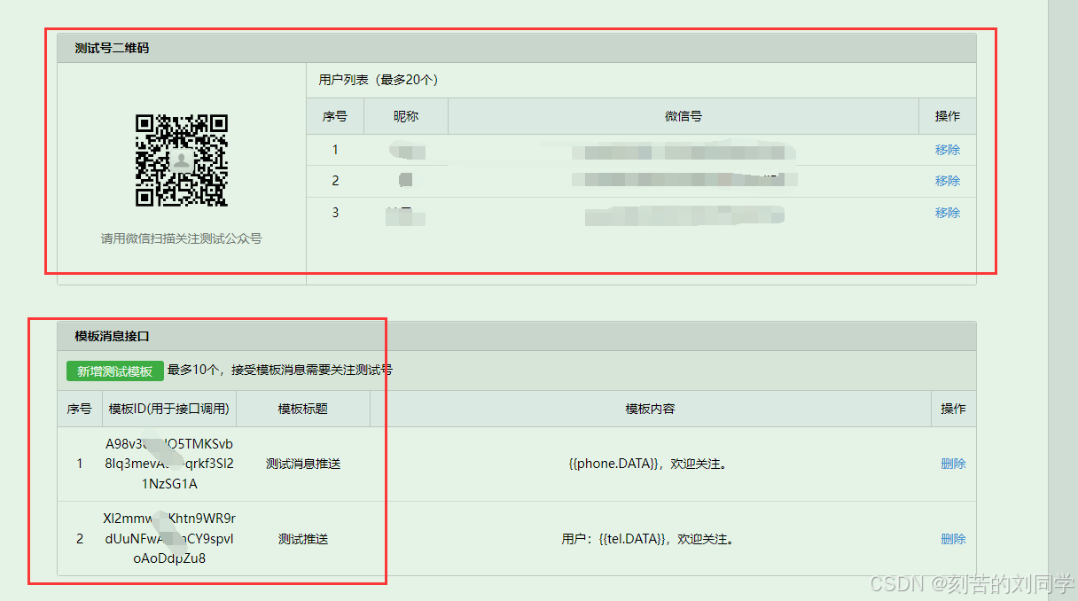Delete the 测试消息推送 template

(x=953, y=464)
